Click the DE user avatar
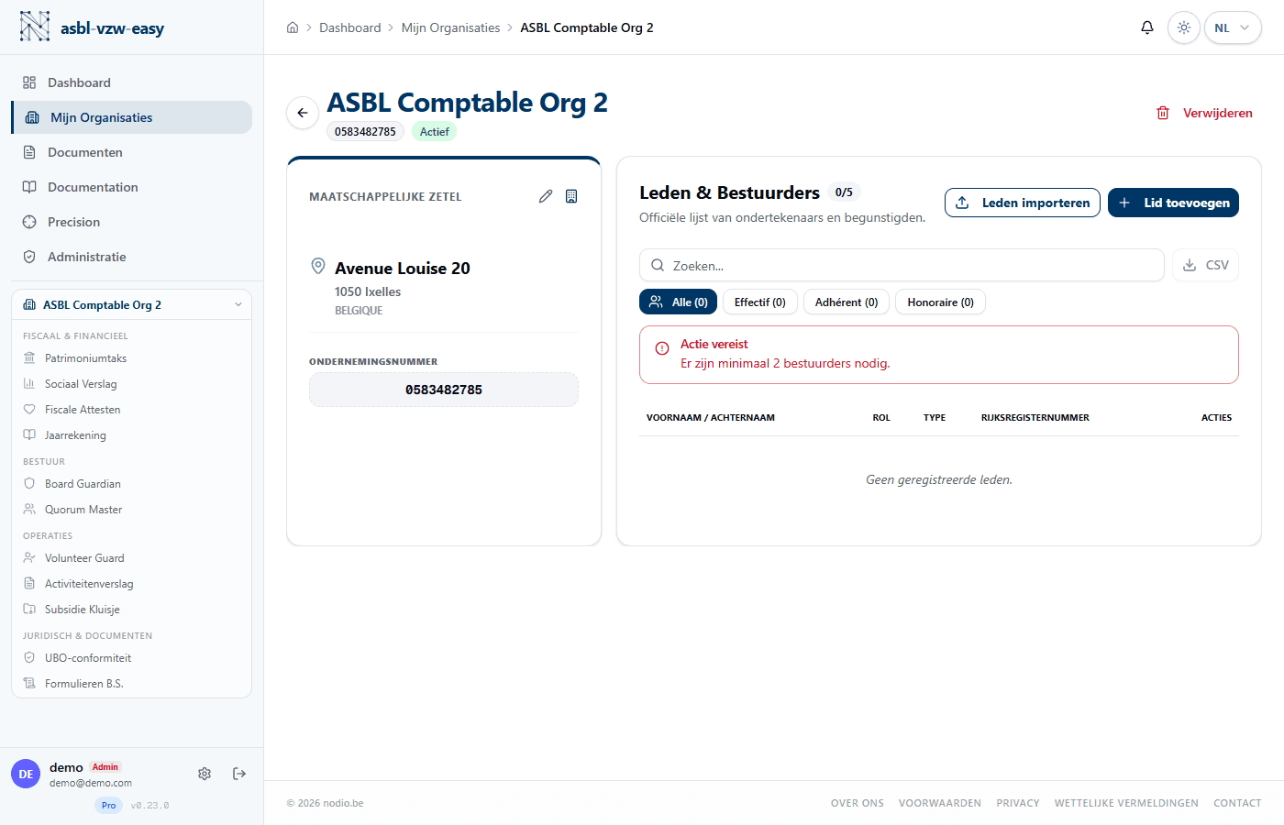Image resolution: width=1284 pixels, height=825 pixels. pyautogui.click(x=26, y=774)
